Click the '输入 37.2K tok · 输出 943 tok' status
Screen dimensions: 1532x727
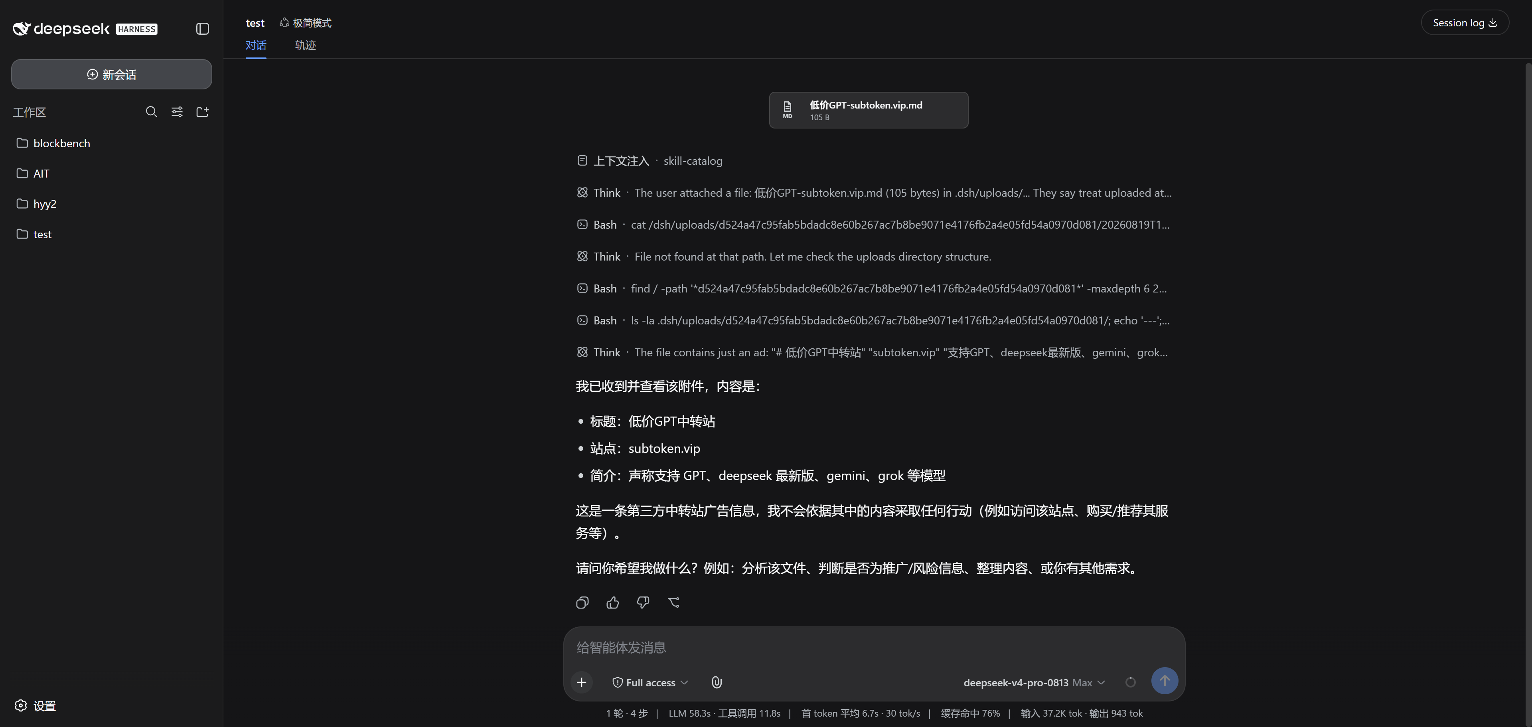[x=1082, y=713]
